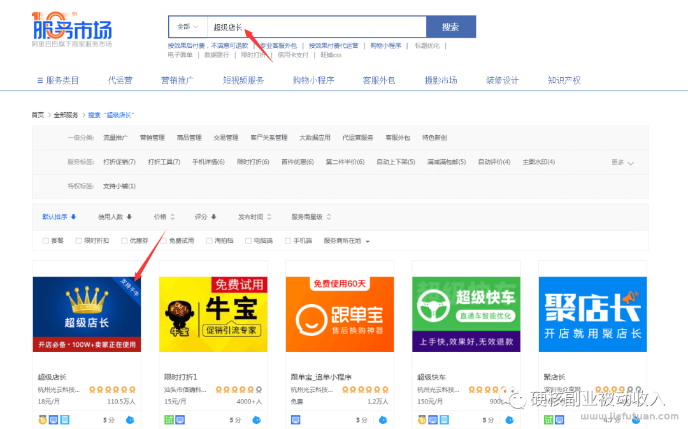Open the 超级快车 green thumbnail
The height and width of the screenshot is (429, 688).
(466, 314)
